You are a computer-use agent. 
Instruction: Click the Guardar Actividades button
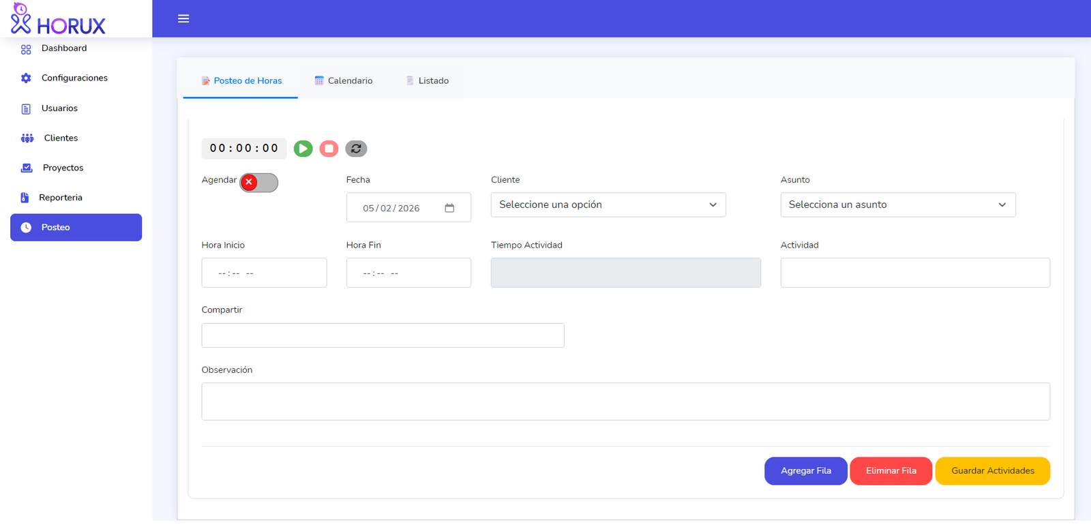point(992,471)
